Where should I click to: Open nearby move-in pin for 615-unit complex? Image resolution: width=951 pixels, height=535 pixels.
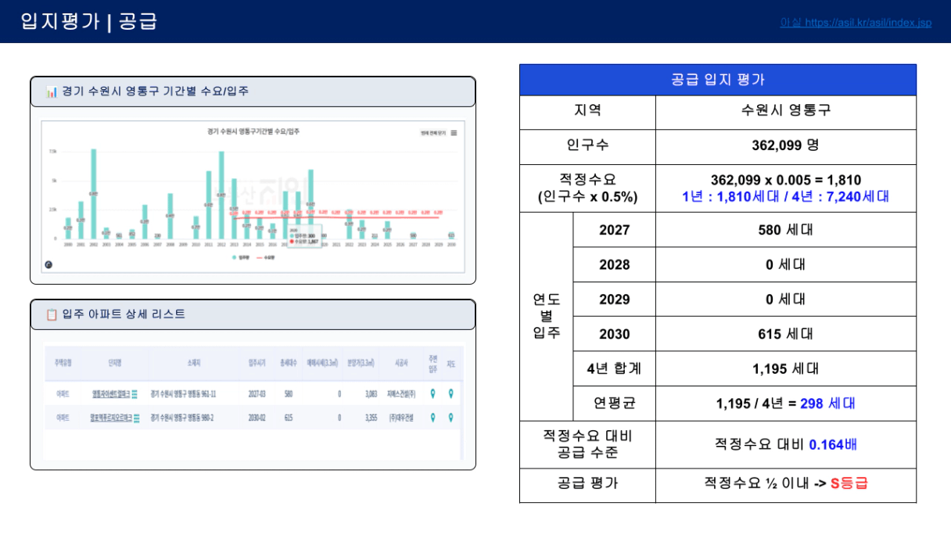pyautogui.click(x=432, y=418)
